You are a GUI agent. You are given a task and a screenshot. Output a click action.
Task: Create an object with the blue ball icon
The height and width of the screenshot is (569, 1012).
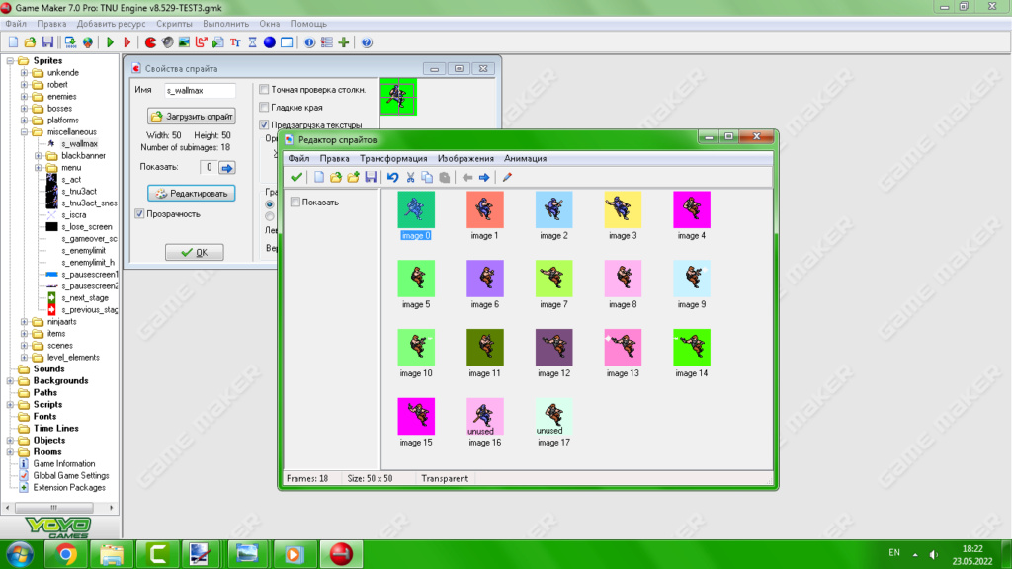[x=269, y=42]
